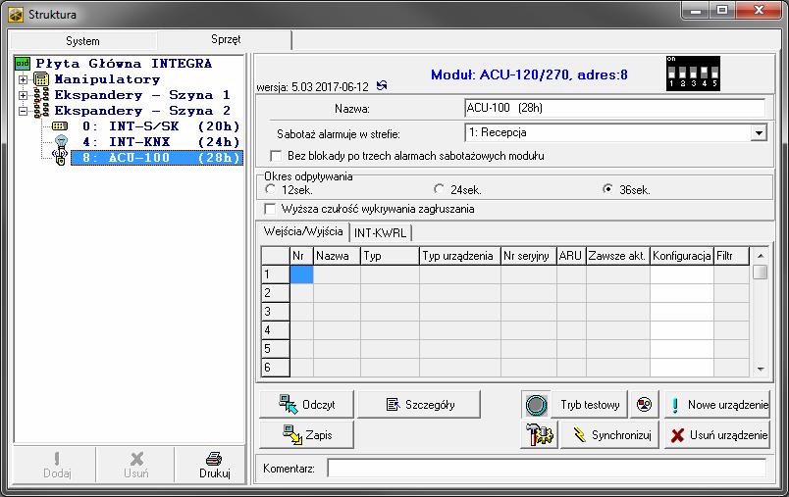789x497 pixels.
Task: Click the Typ column header
Action: pos(390,256)
